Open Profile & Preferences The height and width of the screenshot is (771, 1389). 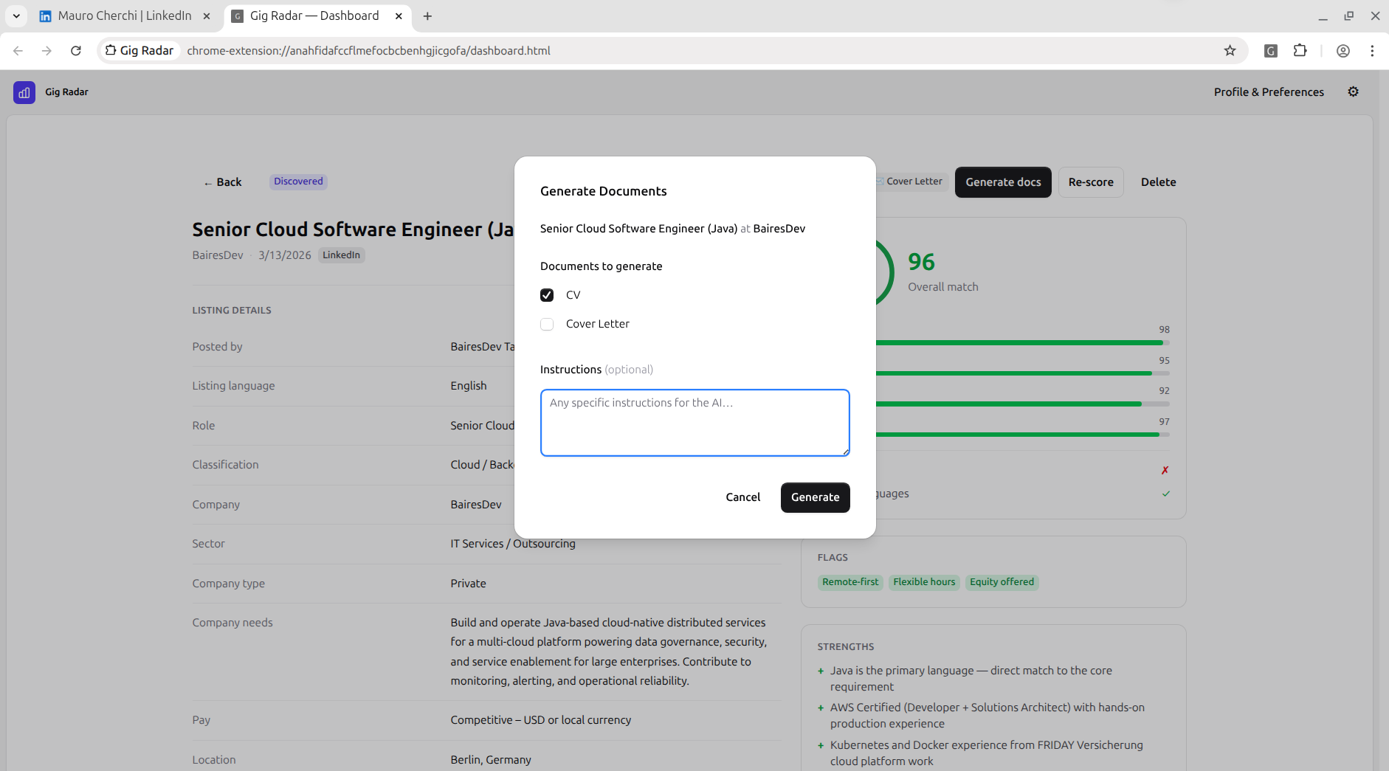pyautogui.click(x=1269, y=91)
